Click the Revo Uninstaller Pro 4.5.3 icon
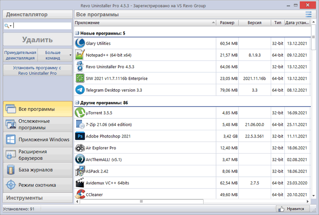The height and width of the screenshot is (215, 319). click(80, 67)
